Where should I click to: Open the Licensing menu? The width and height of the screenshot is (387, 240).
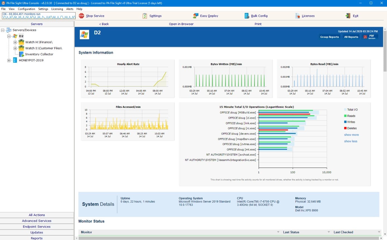pyautogui.click(x=57, y=9)
